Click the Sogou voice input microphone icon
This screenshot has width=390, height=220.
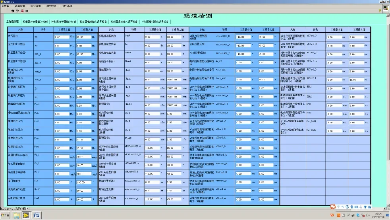pyautogui.click(x=352, y=207)
